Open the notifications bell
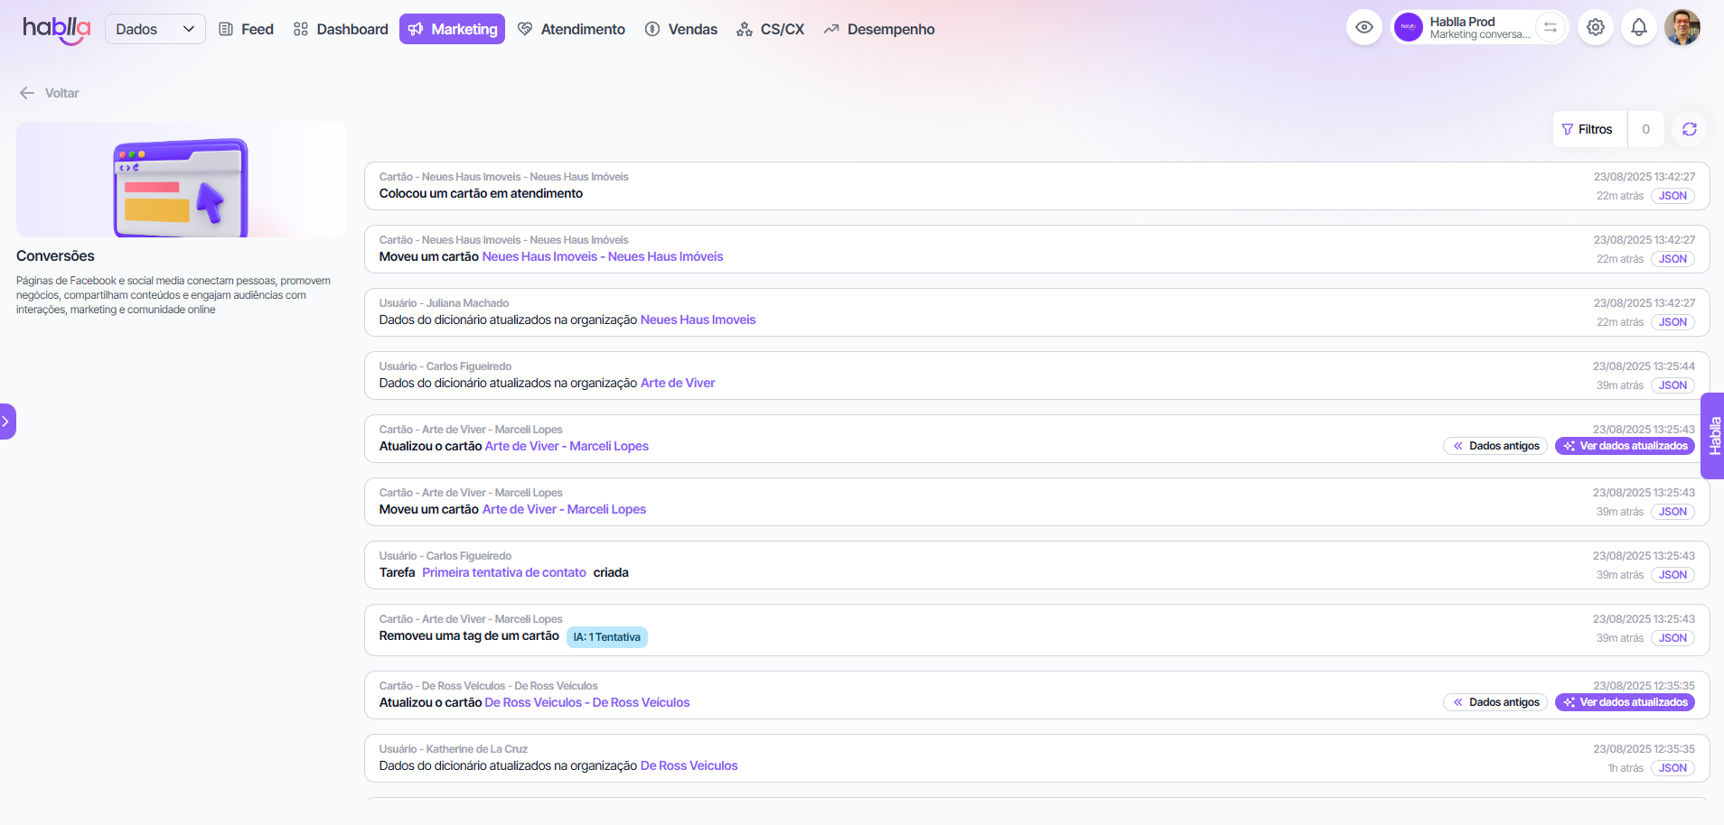 point(1638,28)
